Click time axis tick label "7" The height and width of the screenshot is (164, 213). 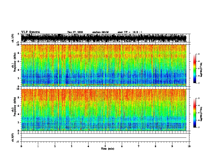pos(139,146)
